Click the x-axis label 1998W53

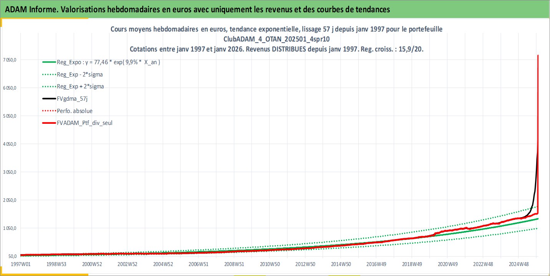(56, 264)
